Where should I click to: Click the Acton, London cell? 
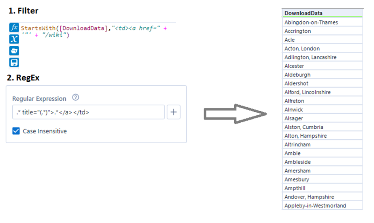[x=322, y=49]
